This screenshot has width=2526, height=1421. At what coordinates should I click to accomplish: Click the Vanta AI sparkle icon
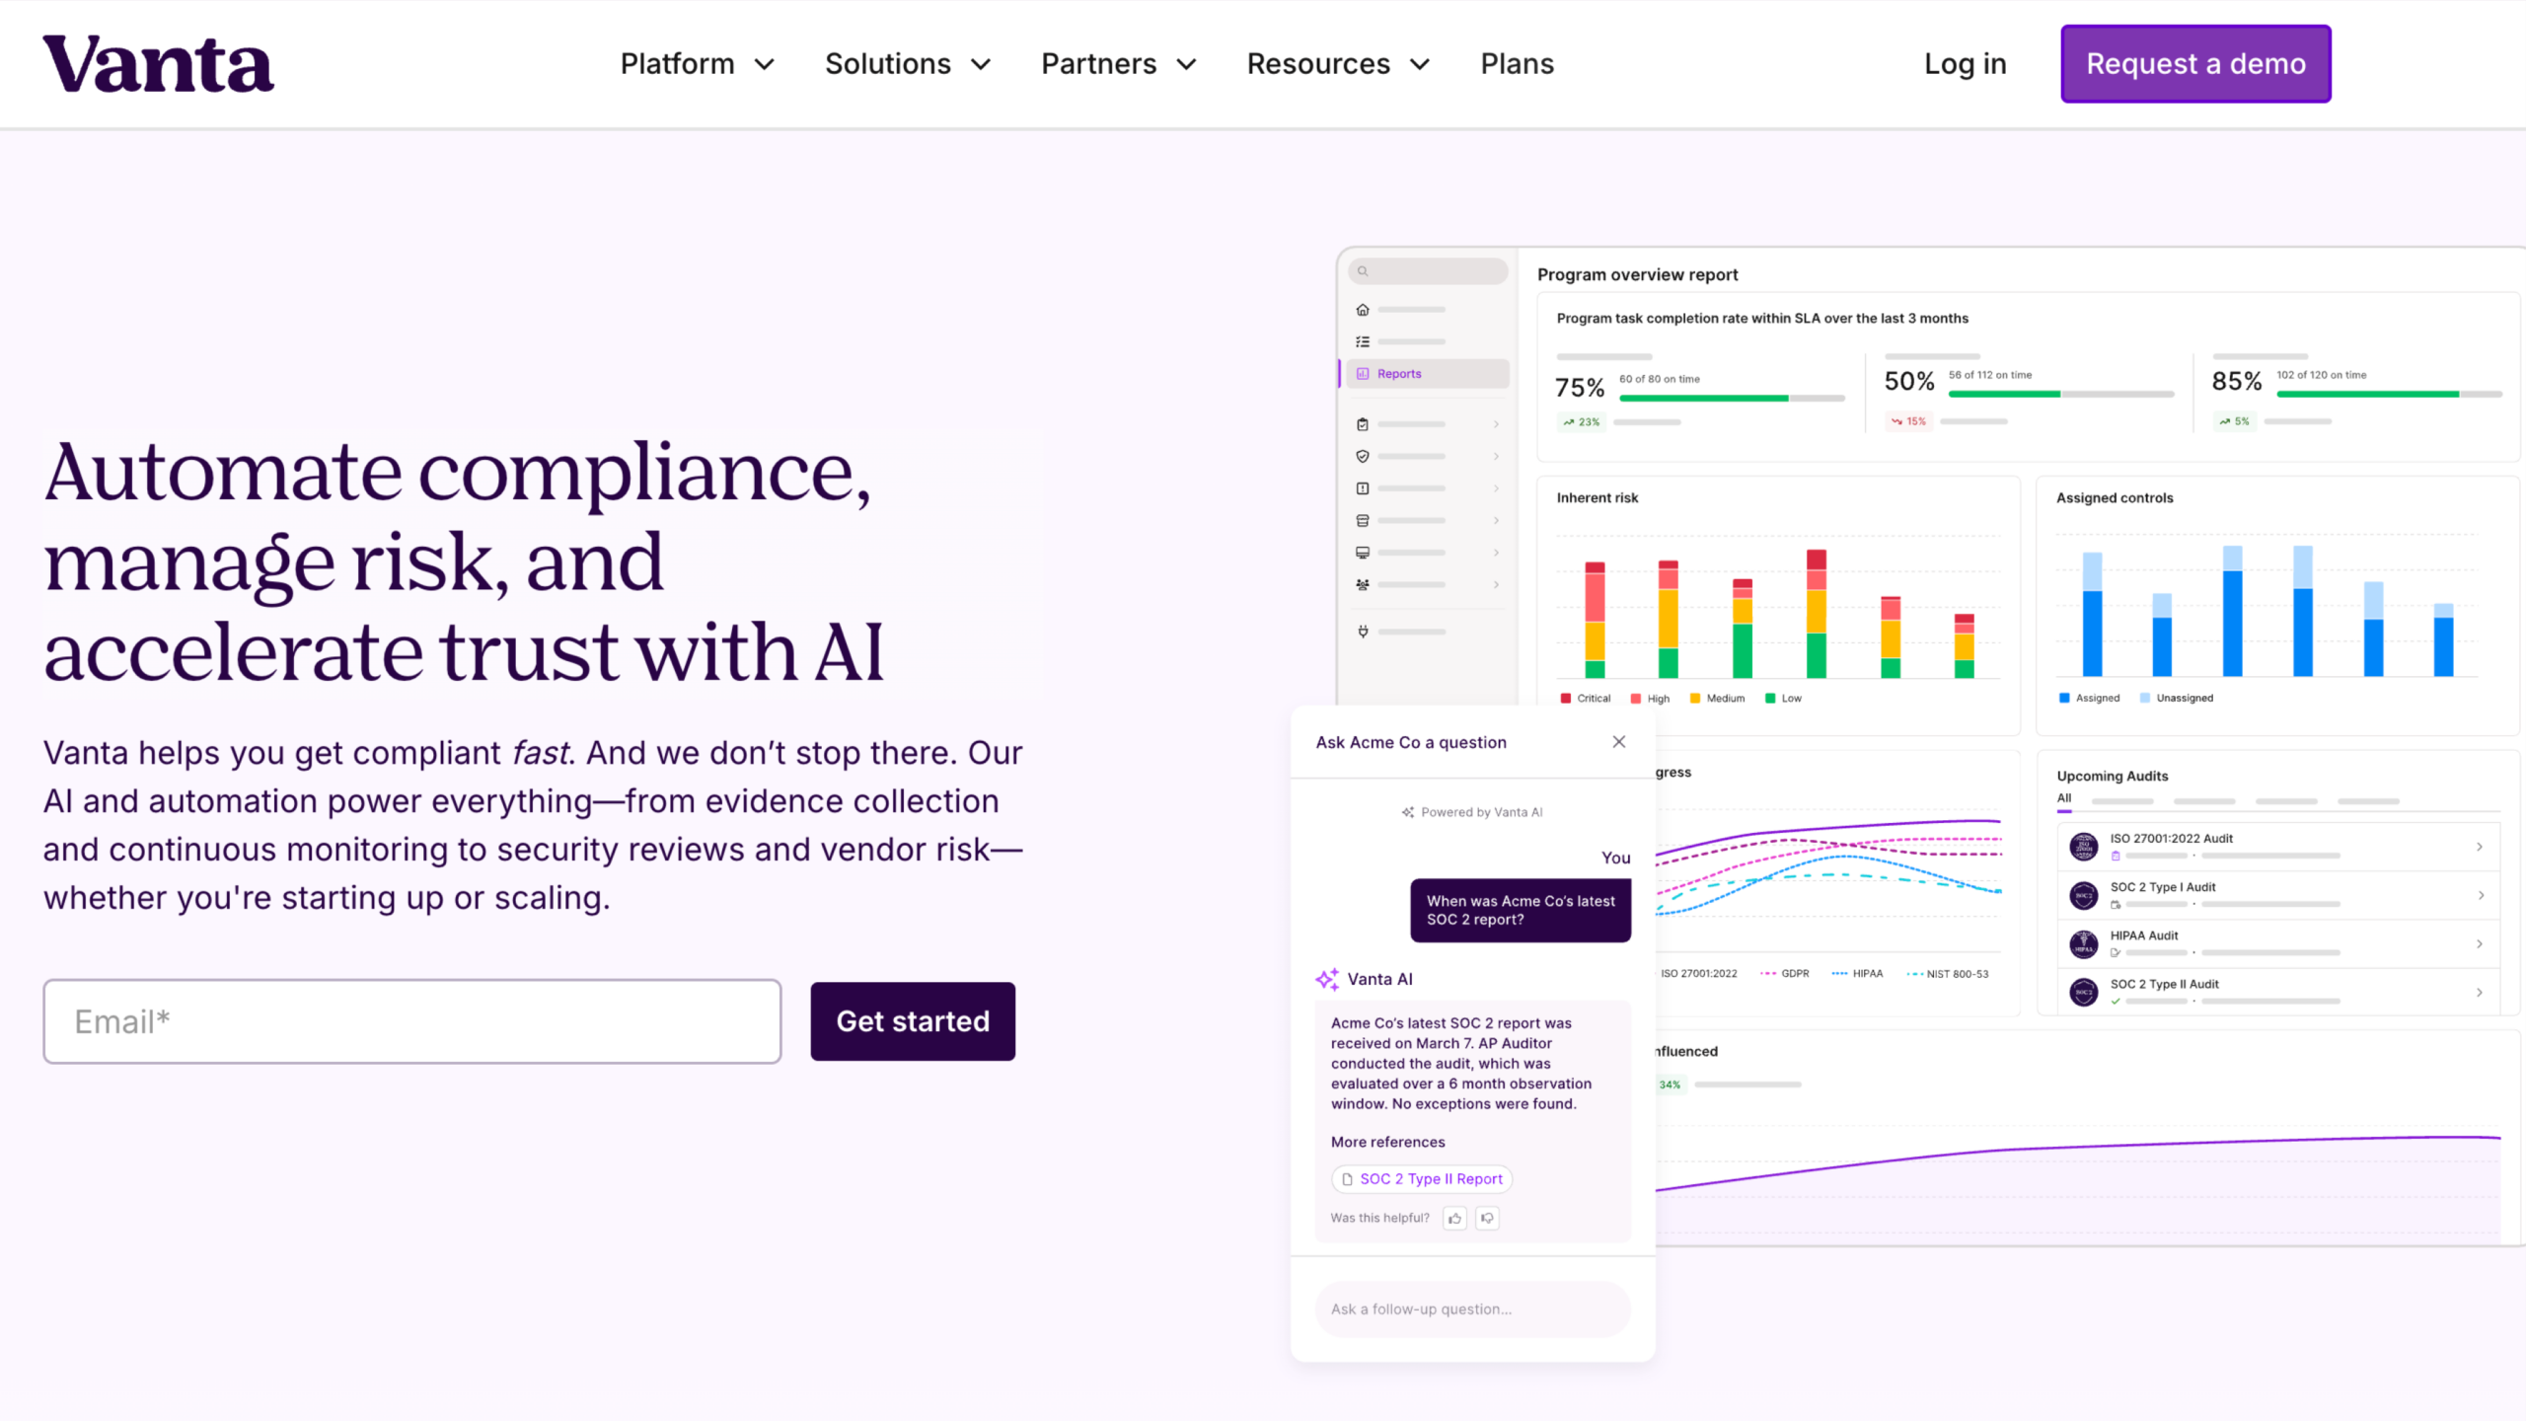[1327, 979]
